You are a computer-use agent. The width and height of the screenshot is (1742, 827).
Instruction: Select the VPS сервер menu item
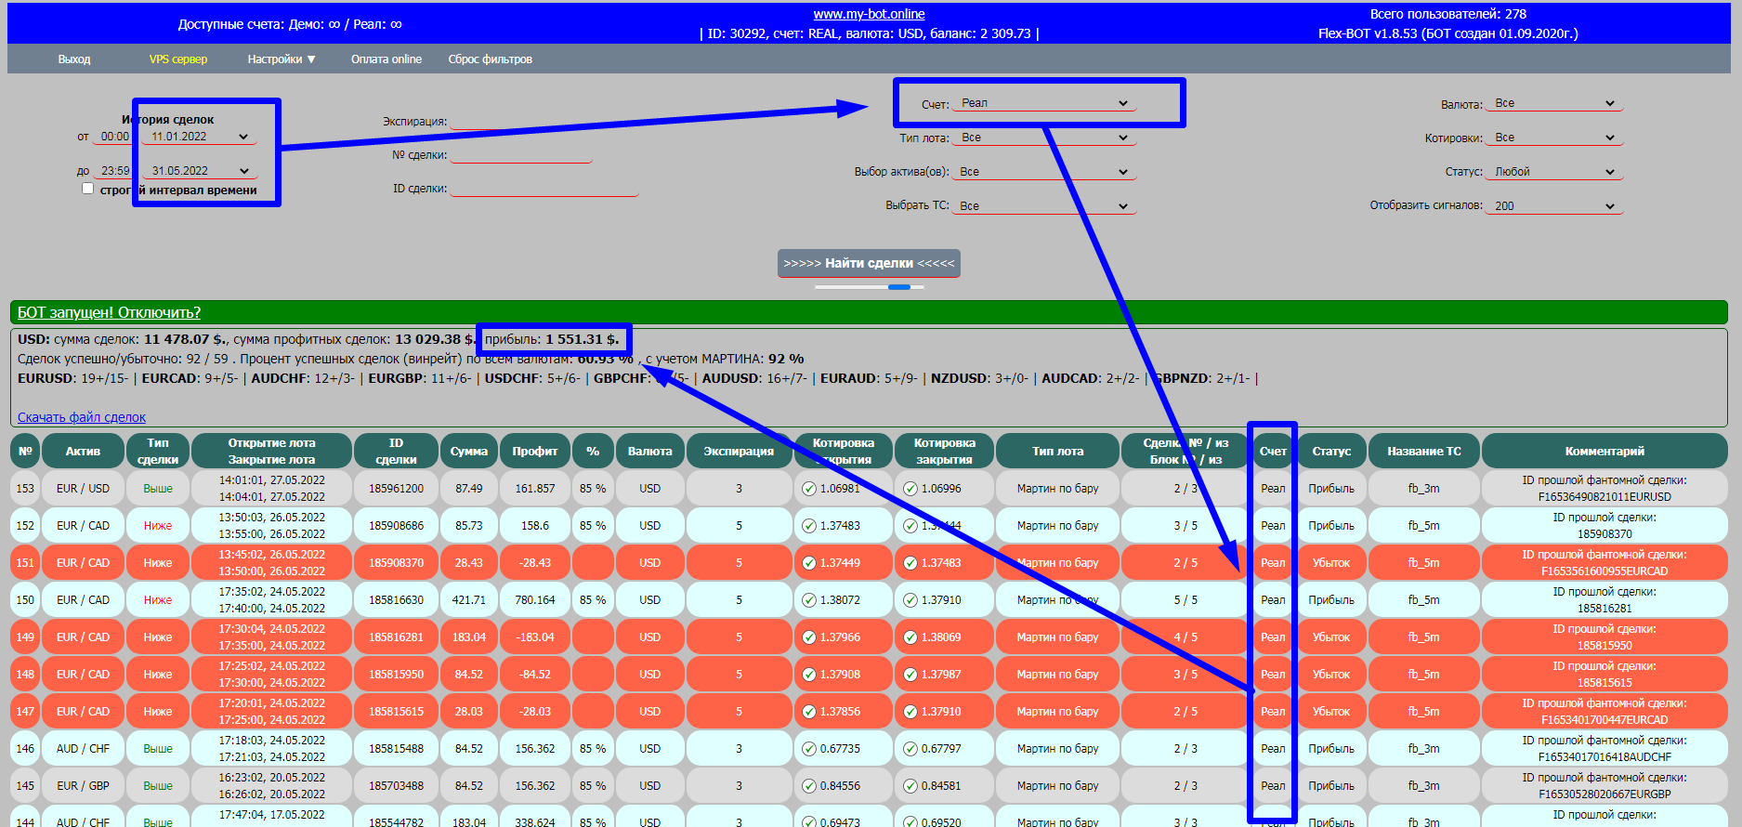click(x=178, y=59)
